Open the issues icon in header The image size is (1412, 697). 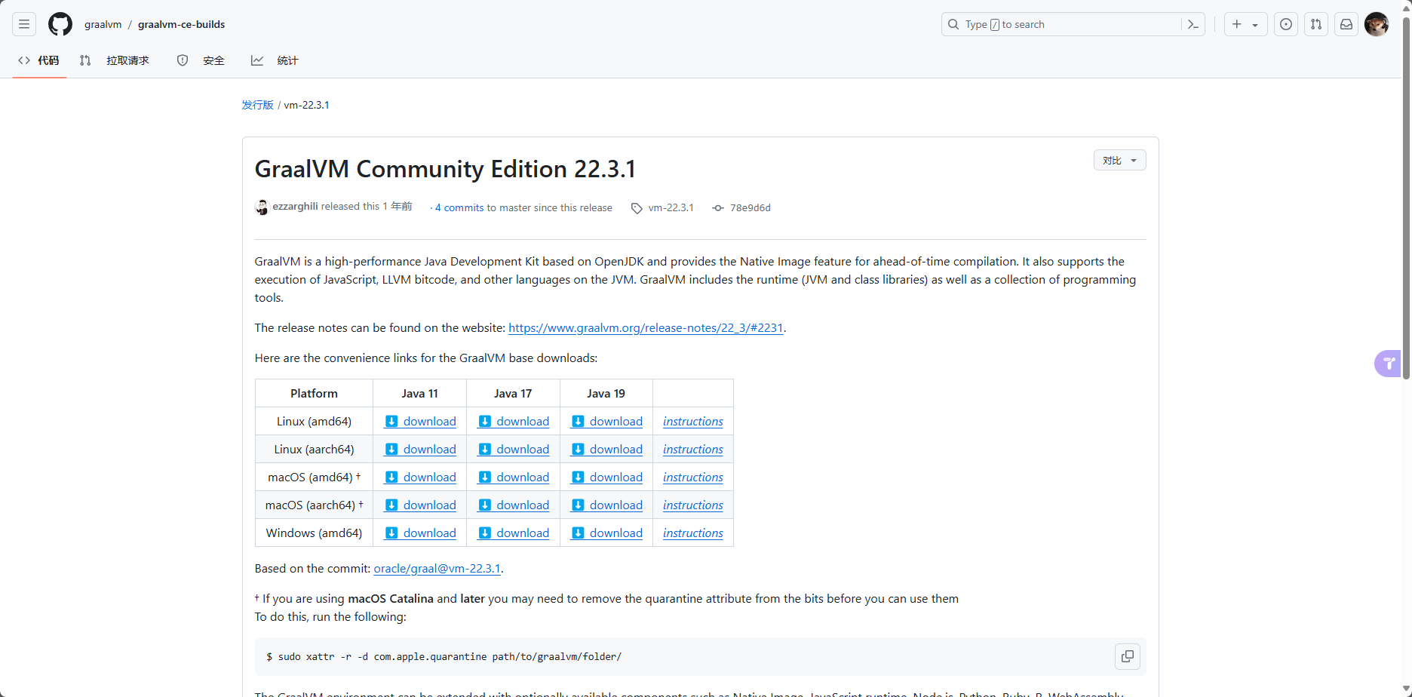(1286, 24)
